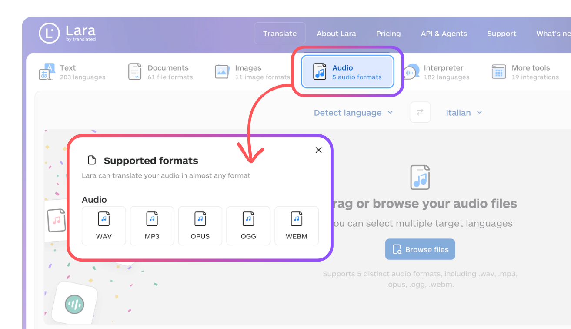Click the More tools grid icon

[x=499, y=72]
